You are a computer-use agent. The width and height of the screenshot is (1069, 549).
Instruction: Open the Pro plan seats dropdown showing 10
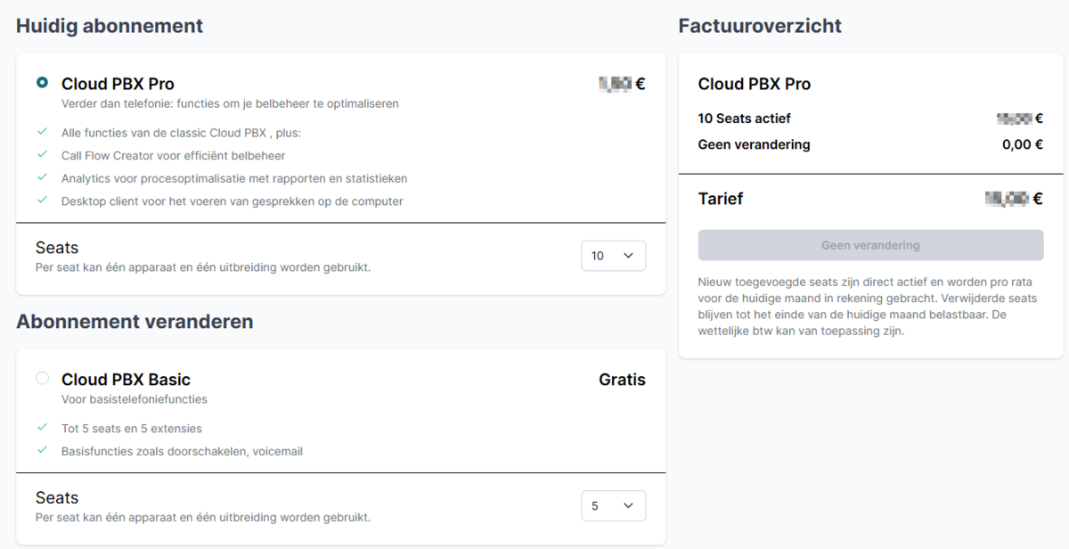[x=613, y=256]
